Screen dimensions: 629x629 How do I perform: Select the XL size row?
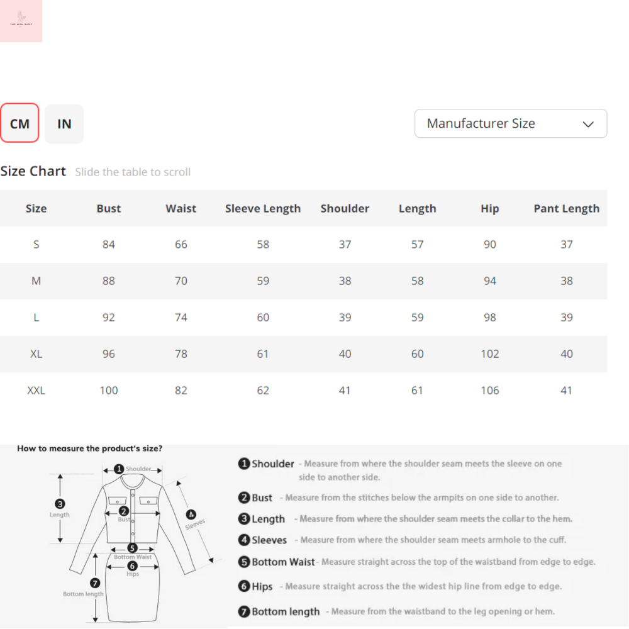pyautogui.click(x=36, y=353)
